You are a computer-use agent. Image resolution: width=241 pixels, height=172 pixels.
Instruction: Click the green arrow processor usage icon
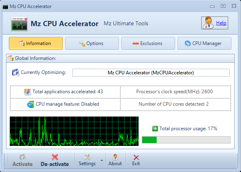point(155,129)
